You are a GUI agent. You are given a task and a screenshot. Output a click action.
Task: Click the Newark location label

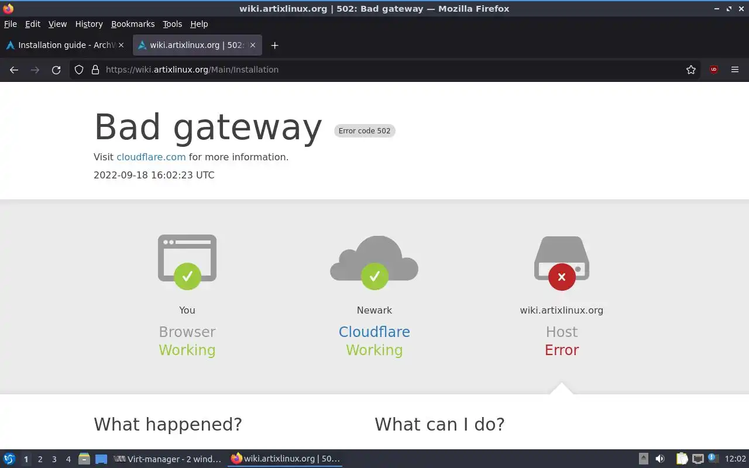[374, 310]
